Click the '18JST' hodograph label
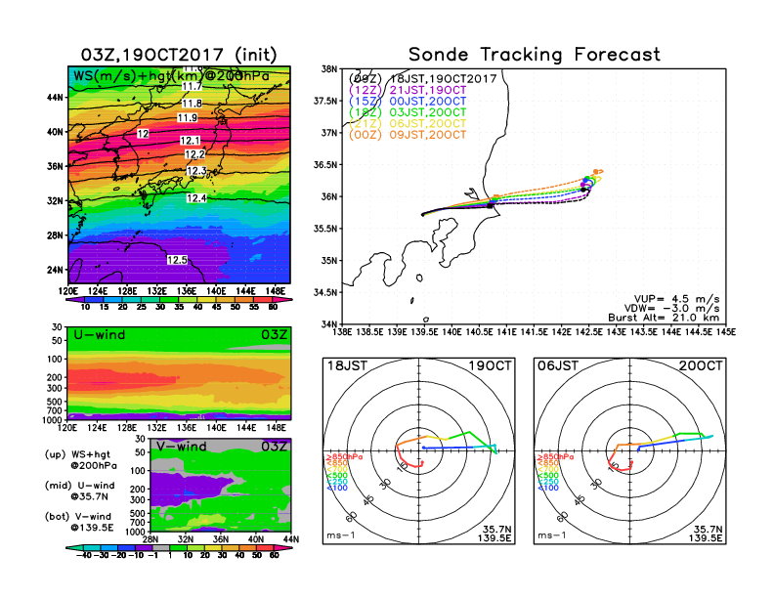The height and width of the screenshot is (598, 774). (x=347, y=365)
